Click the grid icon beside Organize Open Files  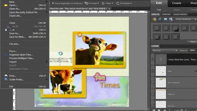[6, 55]
